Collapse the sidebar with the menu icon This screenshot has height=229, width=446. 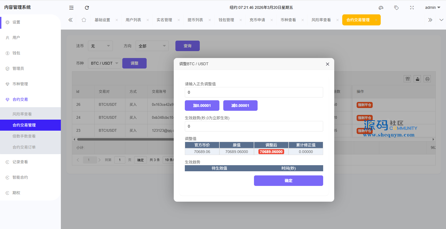coord(71,8)
